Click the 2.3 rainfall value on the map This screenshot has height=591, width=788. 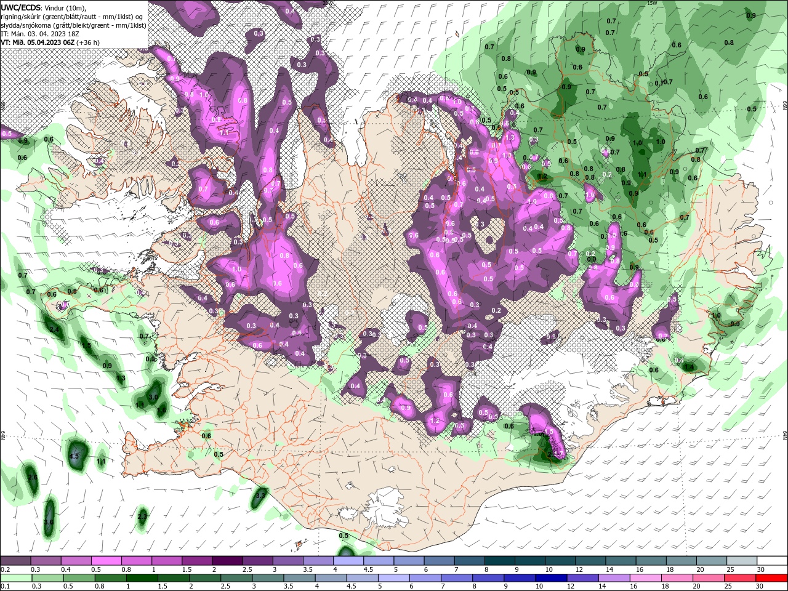coord(142,516)
